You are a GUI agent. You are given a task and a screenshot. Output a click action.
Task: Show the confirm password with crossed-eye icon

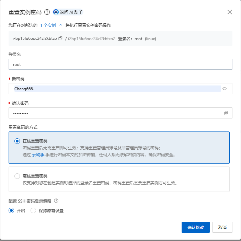coord(226,113)
